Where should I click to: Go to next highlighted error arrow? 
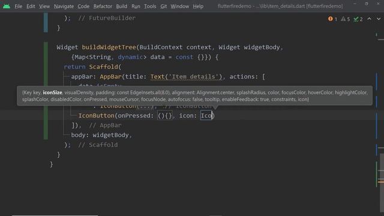[x=379, y=19]
